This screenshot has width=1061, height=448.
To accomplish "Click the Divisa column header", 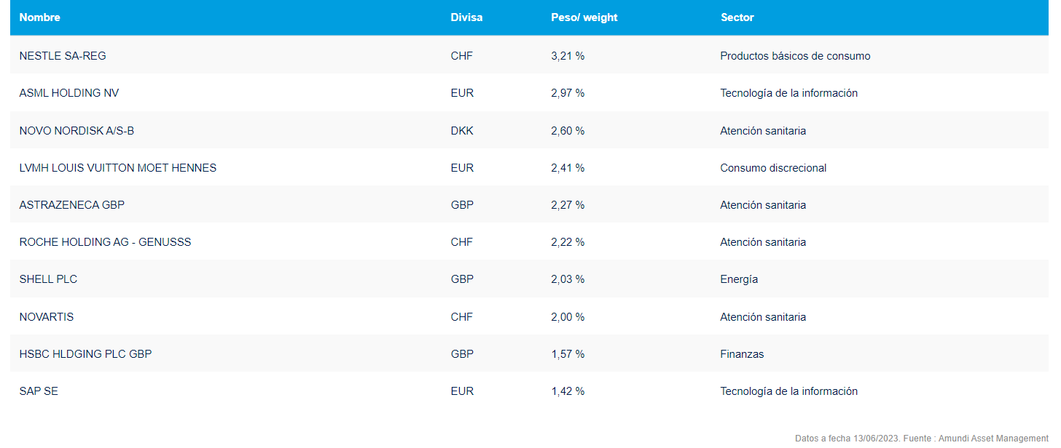I will (x=466, y=17).
